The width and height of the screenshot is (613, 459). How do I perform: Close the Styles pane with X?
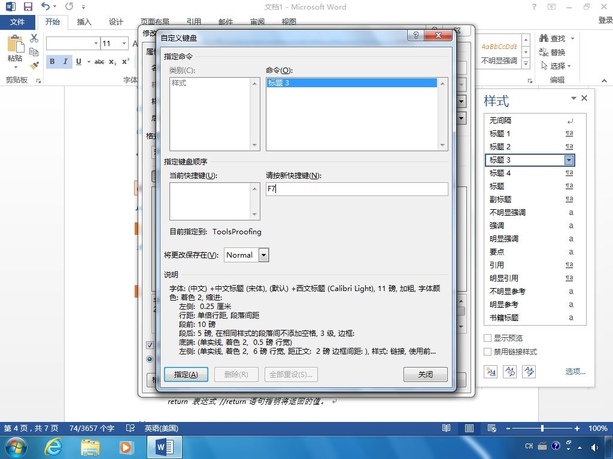click(584, 99)
